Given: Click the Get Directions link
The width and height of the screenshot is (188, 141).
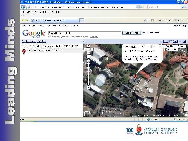Looking at the screenshot, I should point(29,41).
